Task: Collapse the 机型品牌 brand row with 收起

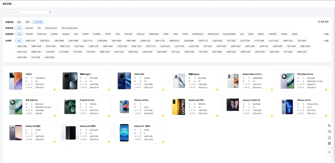Action: 325,34
